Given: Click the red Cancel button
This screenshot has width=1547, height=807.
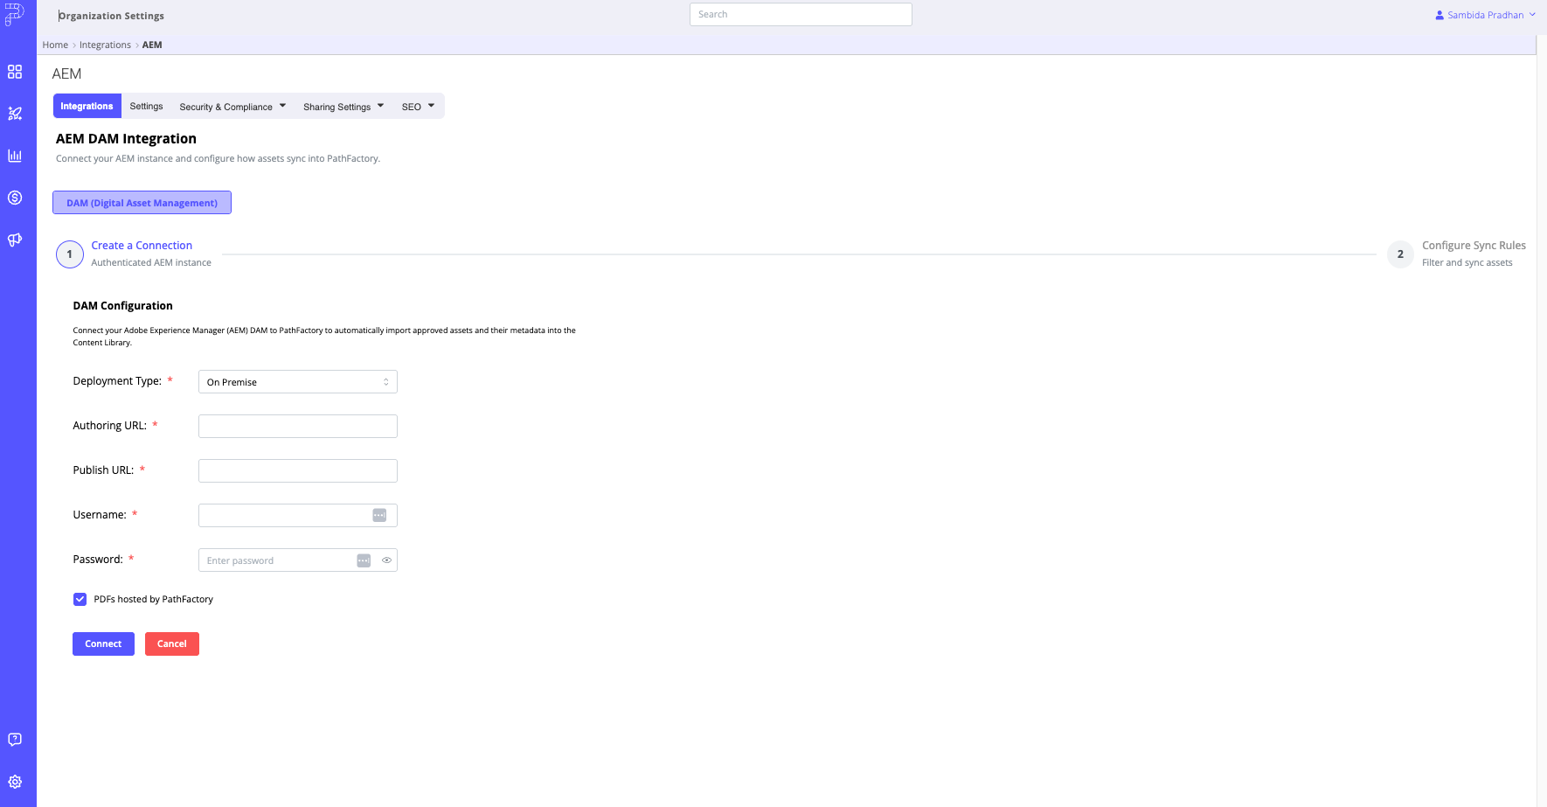Looking at the screenshot, I should [x=172, y=644].
